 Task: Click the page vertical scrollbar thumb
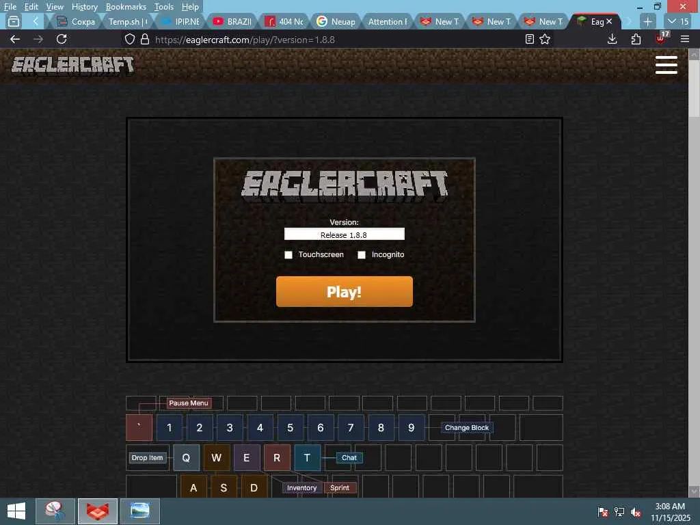tap(694, 88)
